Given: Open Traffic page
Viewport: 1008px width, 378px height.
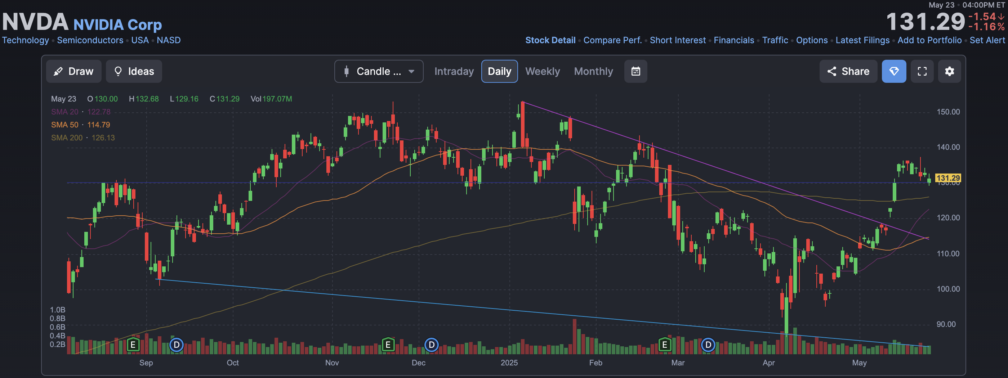Looking at the screenshot, I should click(x=775, y=40).
